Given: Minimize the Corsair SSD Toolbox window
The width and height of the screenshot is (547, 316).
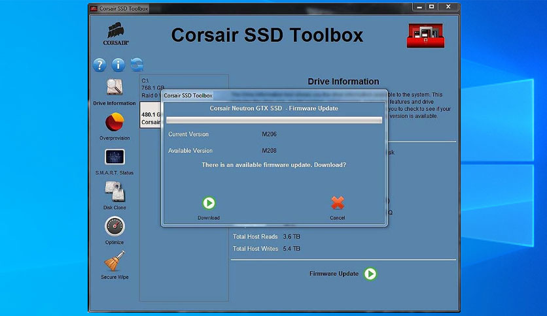Looking at the screenshot, I should pos(419,7).
